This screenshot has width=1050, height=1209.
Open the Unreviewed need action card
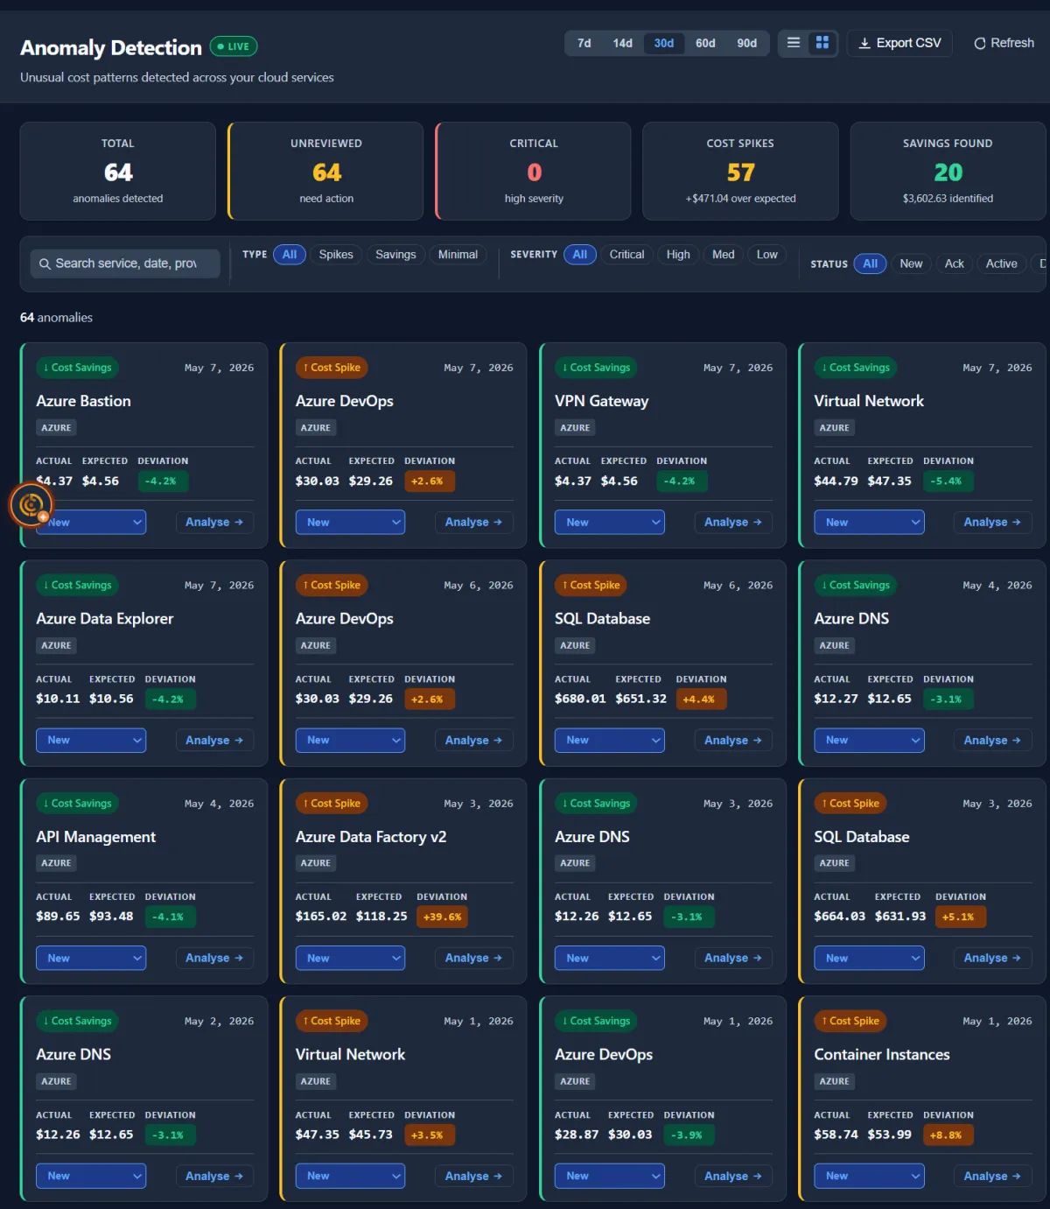click(x=326, y=171)
